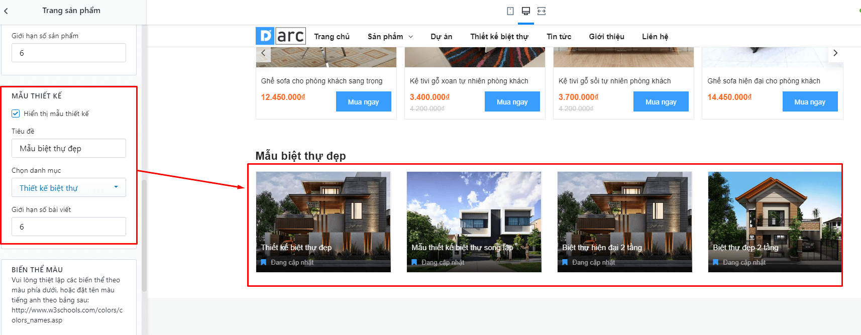Screen dimensions: 861x335
Task: Open Ghế sofa hiện đại cho phòng khách link
Action: tap(764, 81)
